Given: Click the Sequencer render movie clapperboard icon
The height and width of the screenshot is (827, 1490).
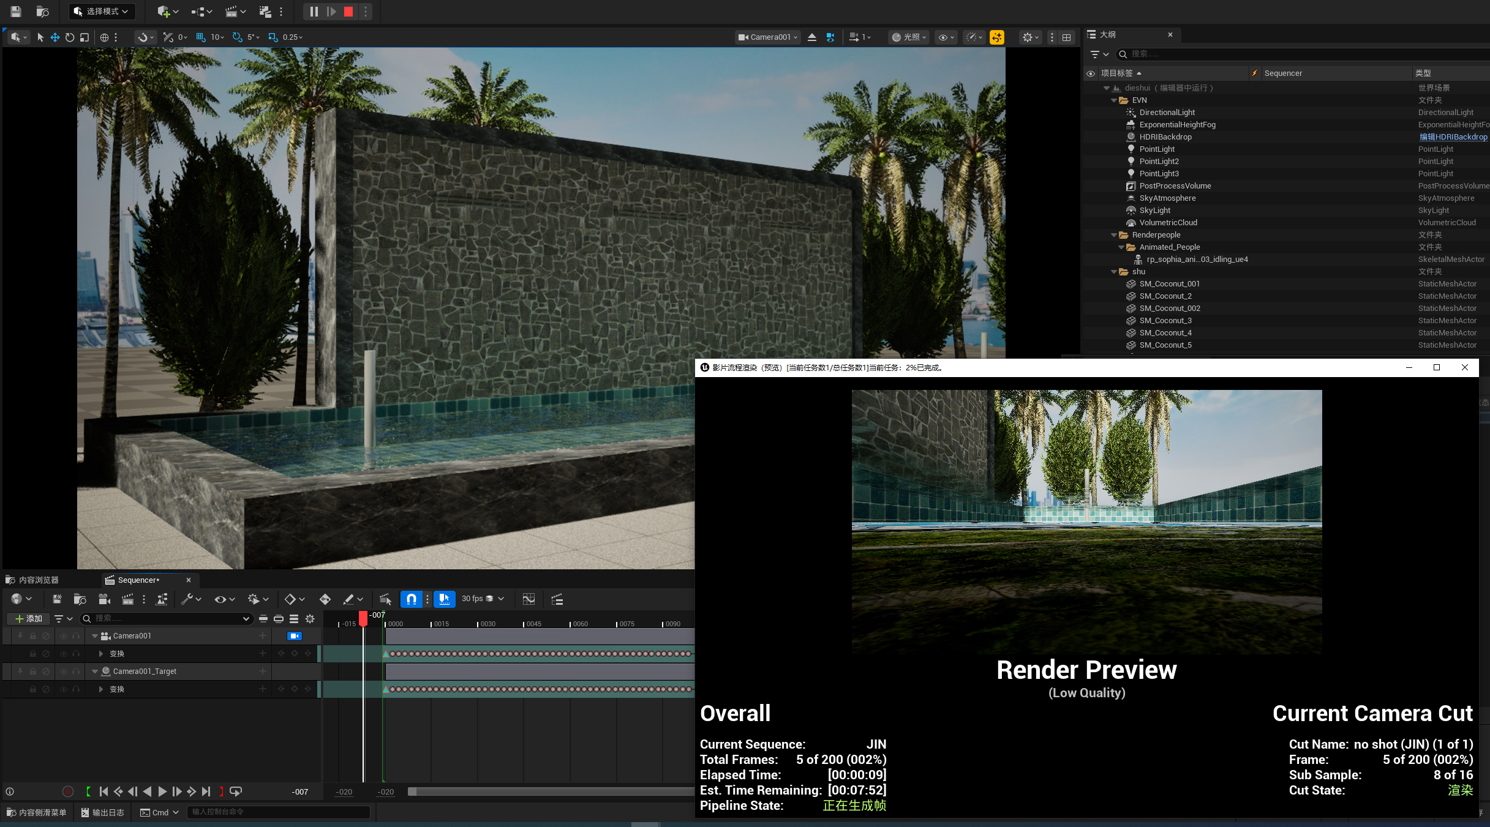Looking at the screenshot, I should pos(127,599).
